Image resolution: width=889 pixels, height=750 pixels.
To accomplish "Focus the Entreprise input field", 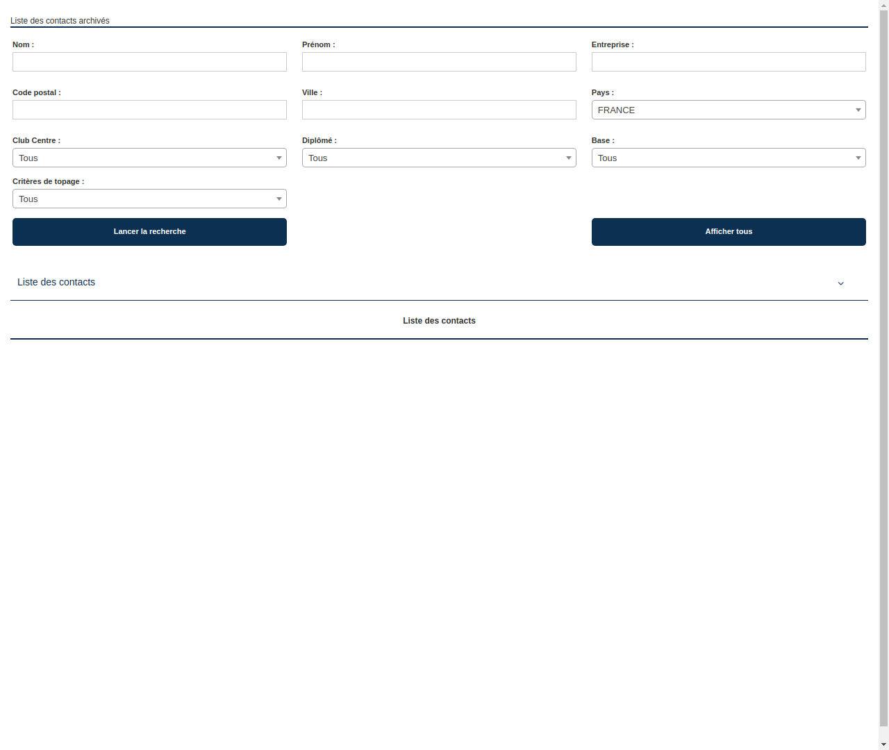I will pos(728,62).
